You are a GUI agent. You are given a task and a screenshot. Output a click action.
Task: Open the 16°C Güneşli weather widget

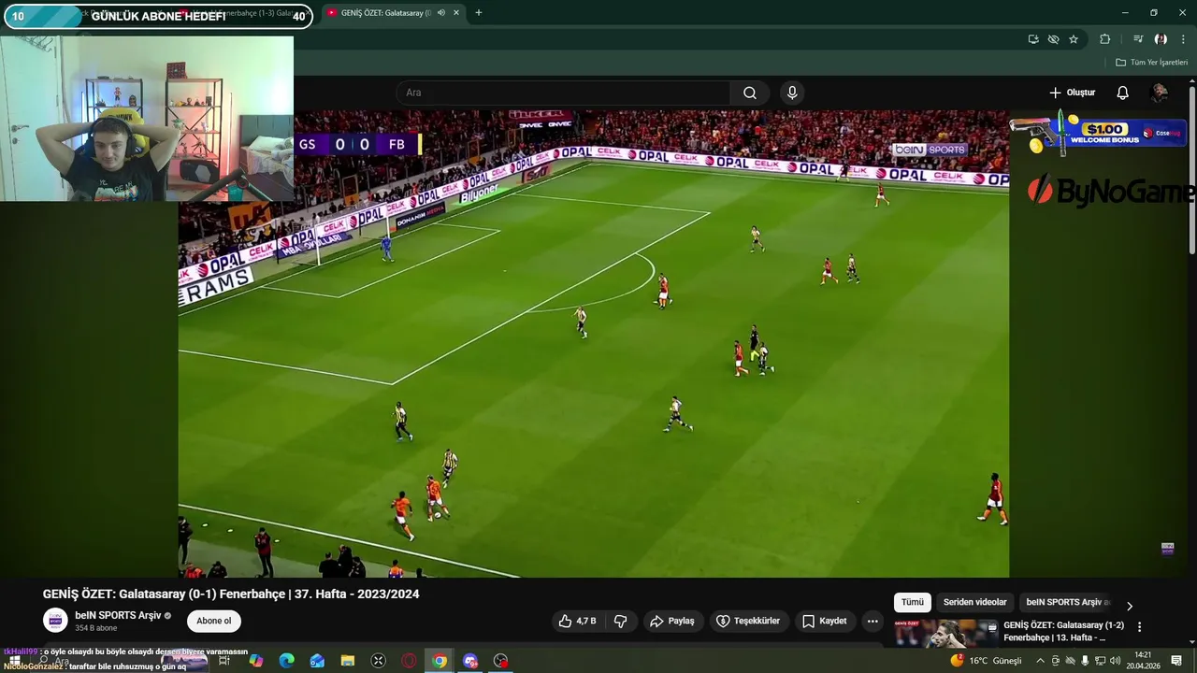tap(987, 661)
